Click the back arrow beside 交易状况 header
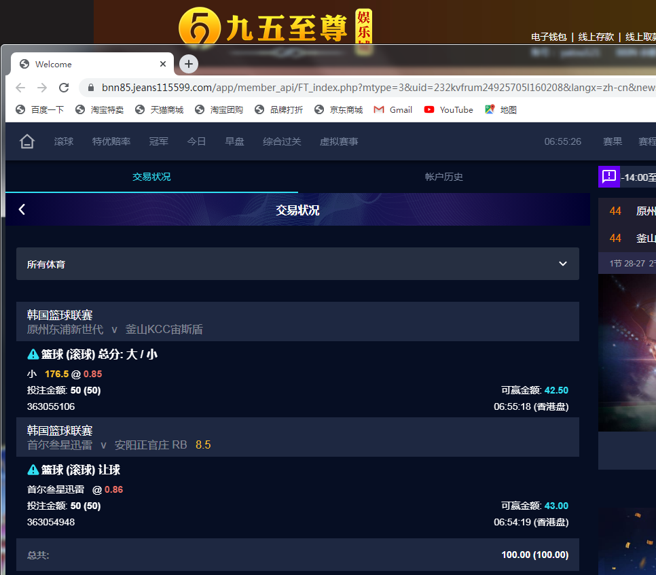The height and width of the screenshot is (575, 656). (22, 209)
